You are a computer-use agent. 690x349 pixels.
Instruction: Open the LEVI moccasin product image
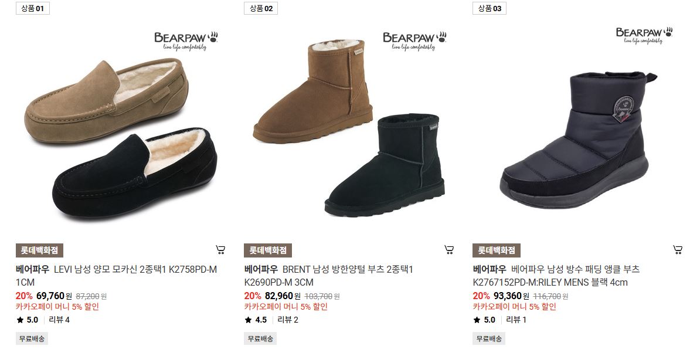click(120, 138)
